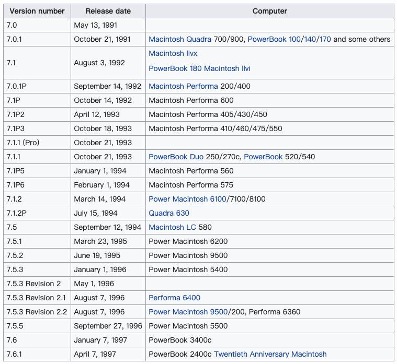
Task: Click Macintosh Performa 560 cell
Action: tap(270, 171)
